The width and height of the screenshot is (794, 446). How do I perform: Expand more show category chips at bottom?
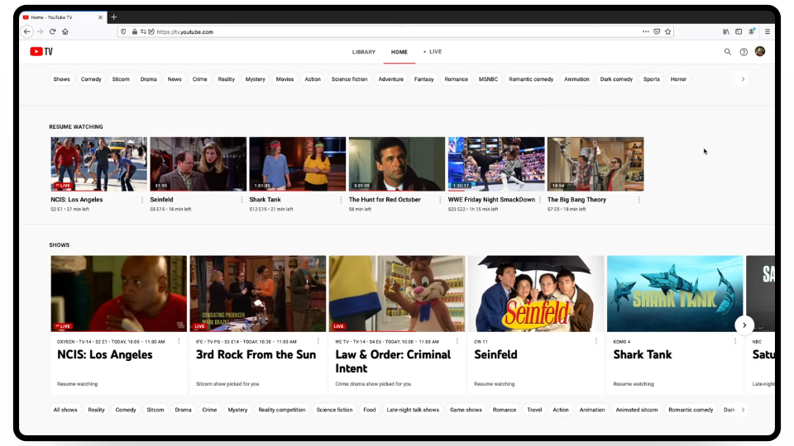(x=743, y=410)
